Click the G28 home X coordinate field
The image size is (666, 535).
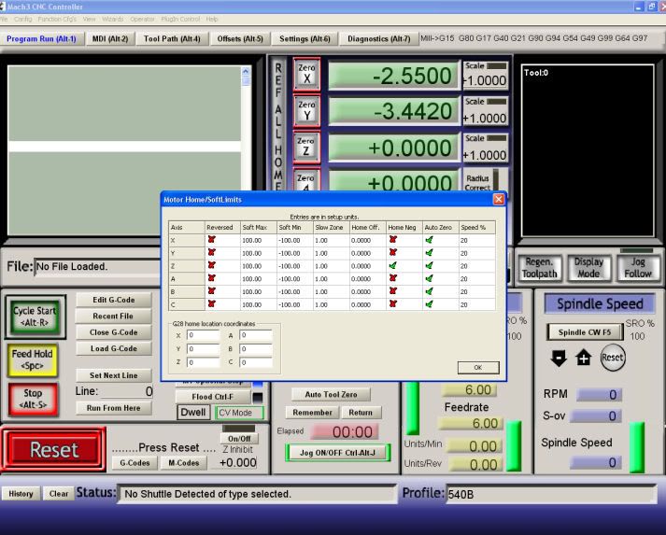(204, 334)
